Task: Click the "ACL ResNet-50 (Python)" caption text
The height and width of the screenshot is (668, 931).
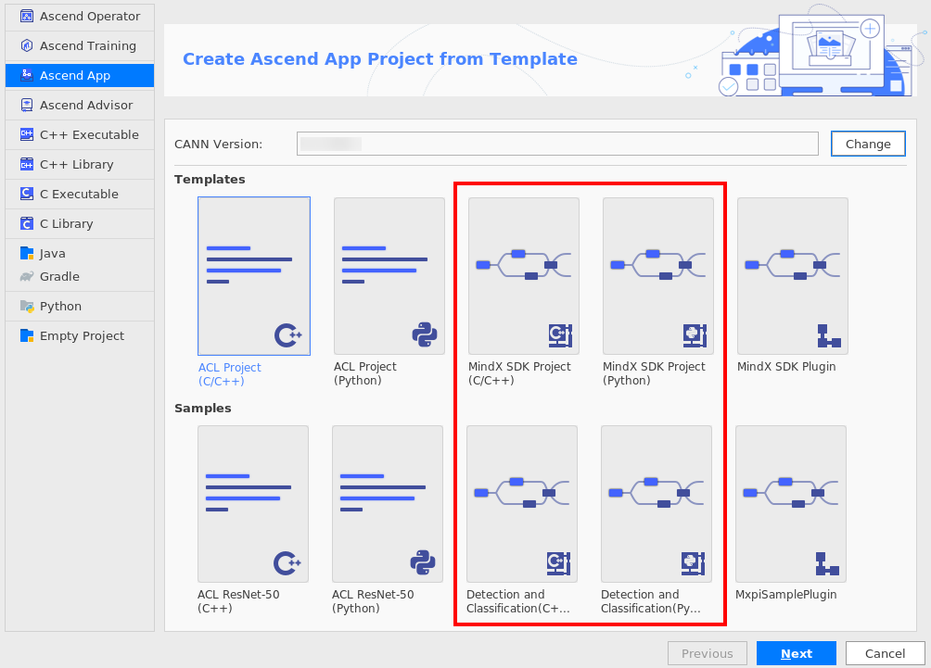Action: tap(373, 601)
